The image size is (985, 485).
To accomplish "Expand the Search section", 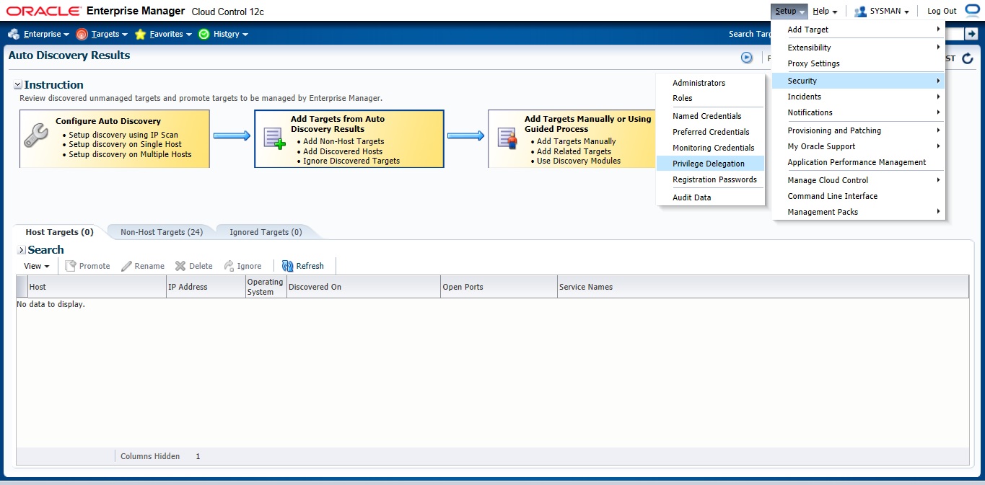I will 22,250.
